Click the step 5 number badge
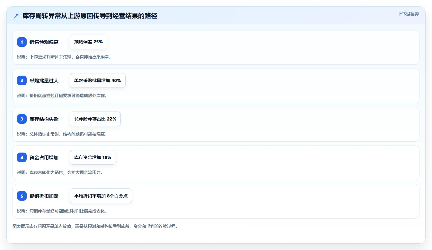Image resolution: width=432 pixels, height=250 pixels. (22, 196)
